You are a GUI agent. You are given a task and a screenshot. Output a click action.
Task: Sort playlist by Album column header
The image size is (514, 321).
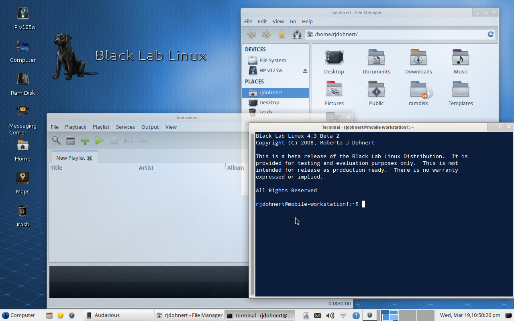click(237, 168)
